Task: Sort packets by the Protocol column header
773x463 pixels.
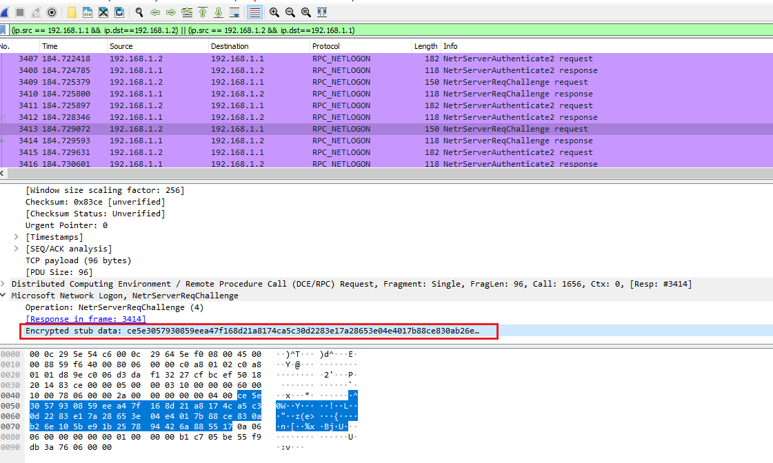Action: [327, 46]
